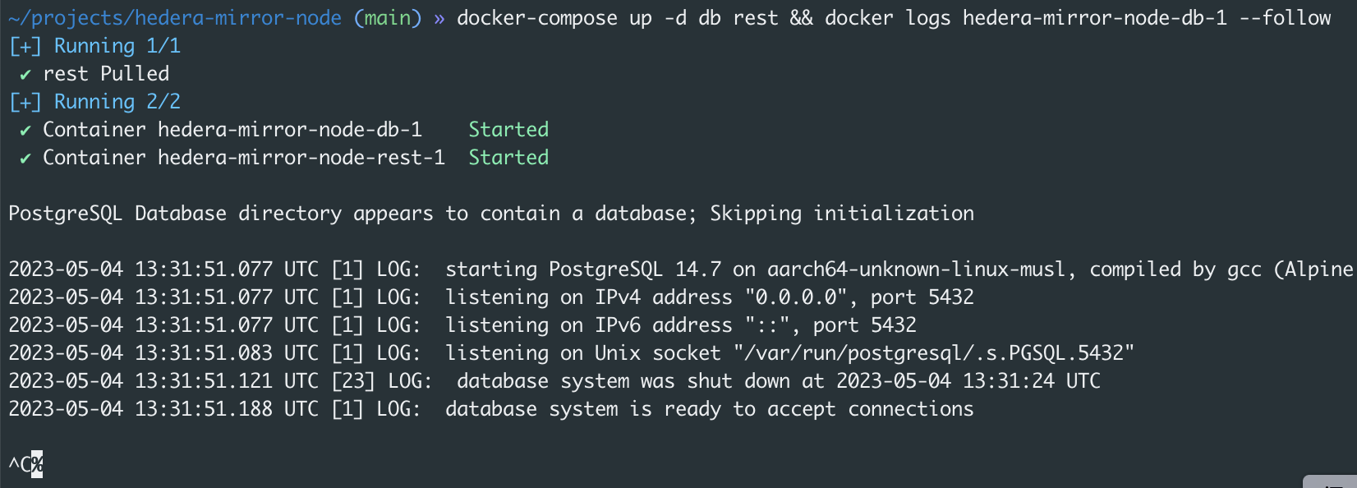Image resolution: width=1357 pixels, height=488 pixels.
Task: Click the » prompt arrow symbol
Action: (x=439, y=19)
